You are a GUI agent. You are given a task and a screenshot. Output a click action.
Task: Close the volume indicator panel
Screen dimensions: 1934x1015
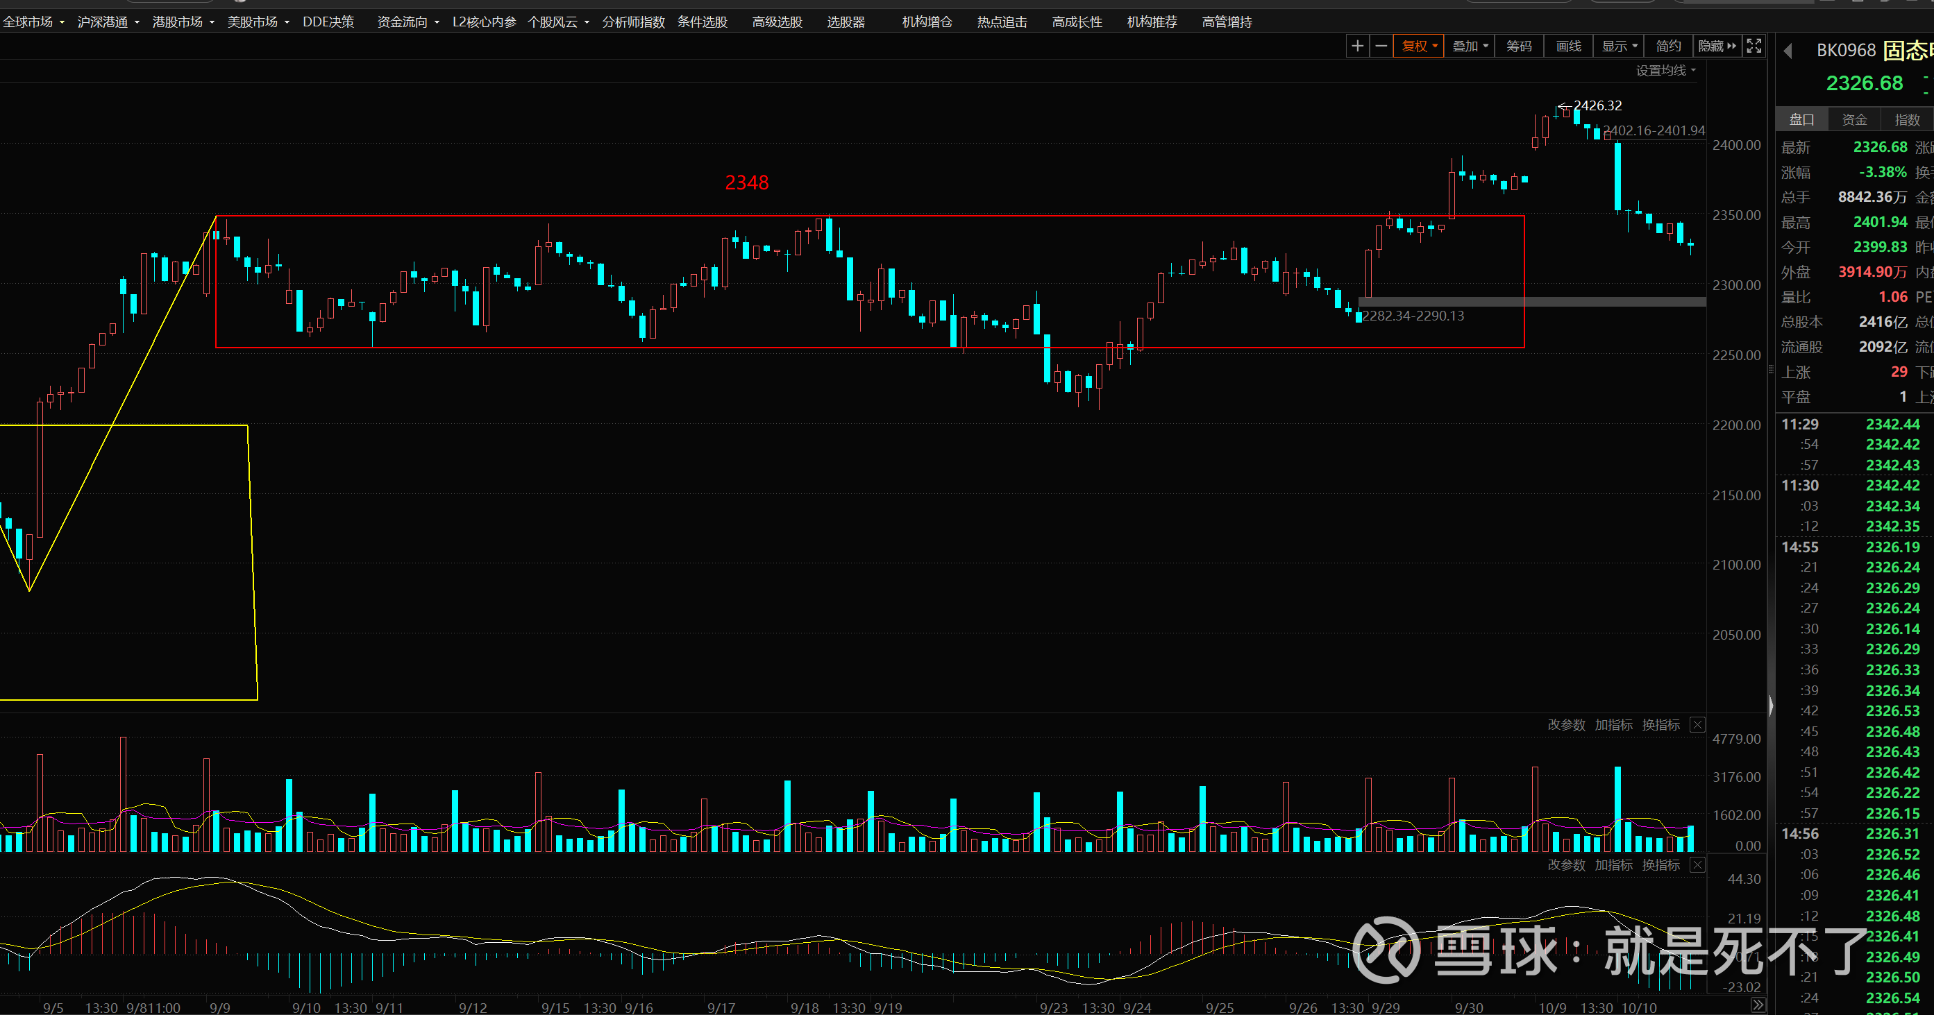coord(1697,725)
